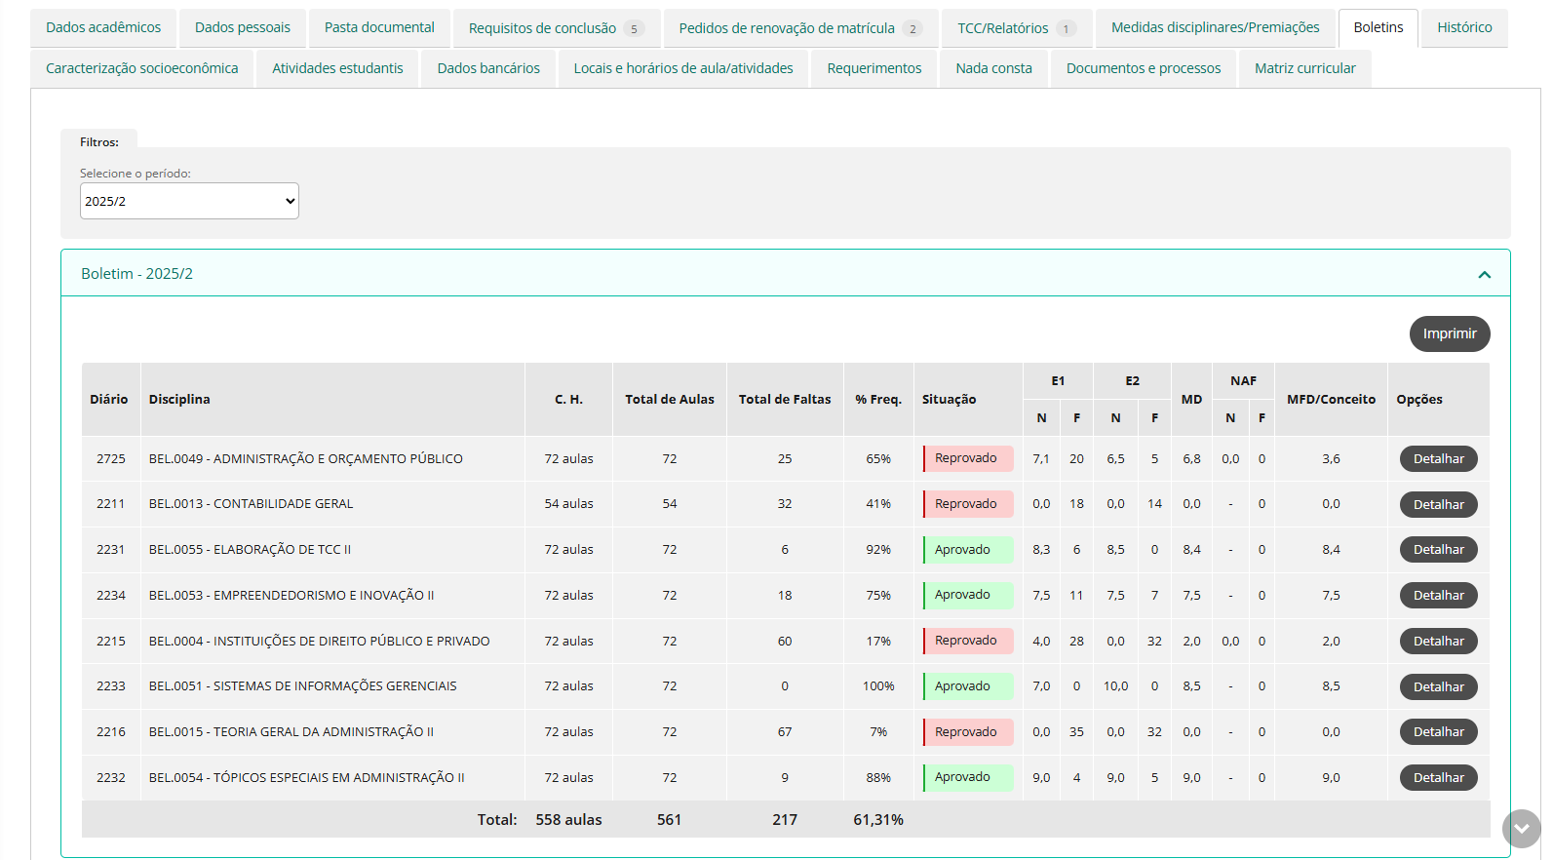This screenshot has height=860, width=1553.
Task: Select the TCC/Relatórios tab
Action: coord(1016,28)
